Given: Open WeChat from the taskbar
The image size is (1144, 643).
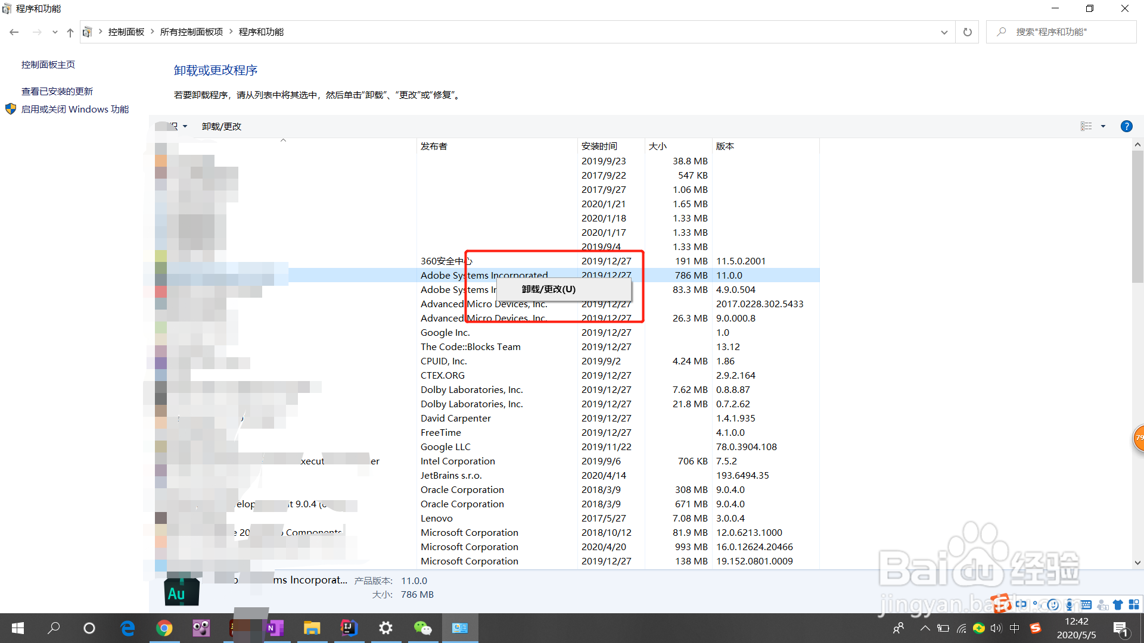Looking at the screenshot, I should tap(422, 628).
